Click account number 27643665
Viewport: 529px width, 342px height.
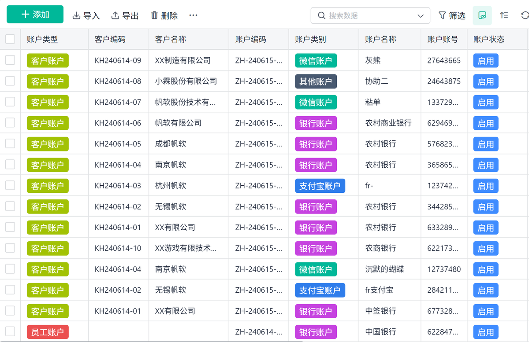click(x=444, y=60)
